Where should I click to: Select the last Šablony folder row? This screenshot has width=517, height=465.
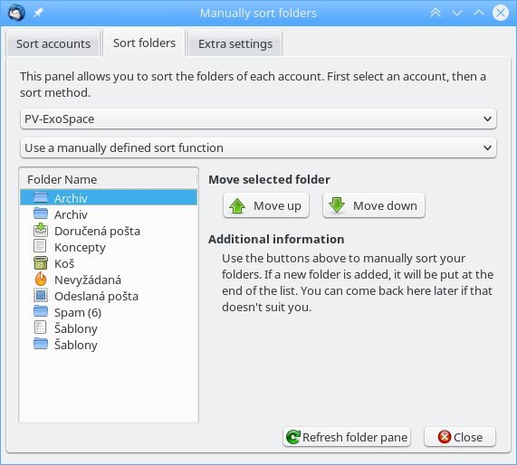coord(109,345)
